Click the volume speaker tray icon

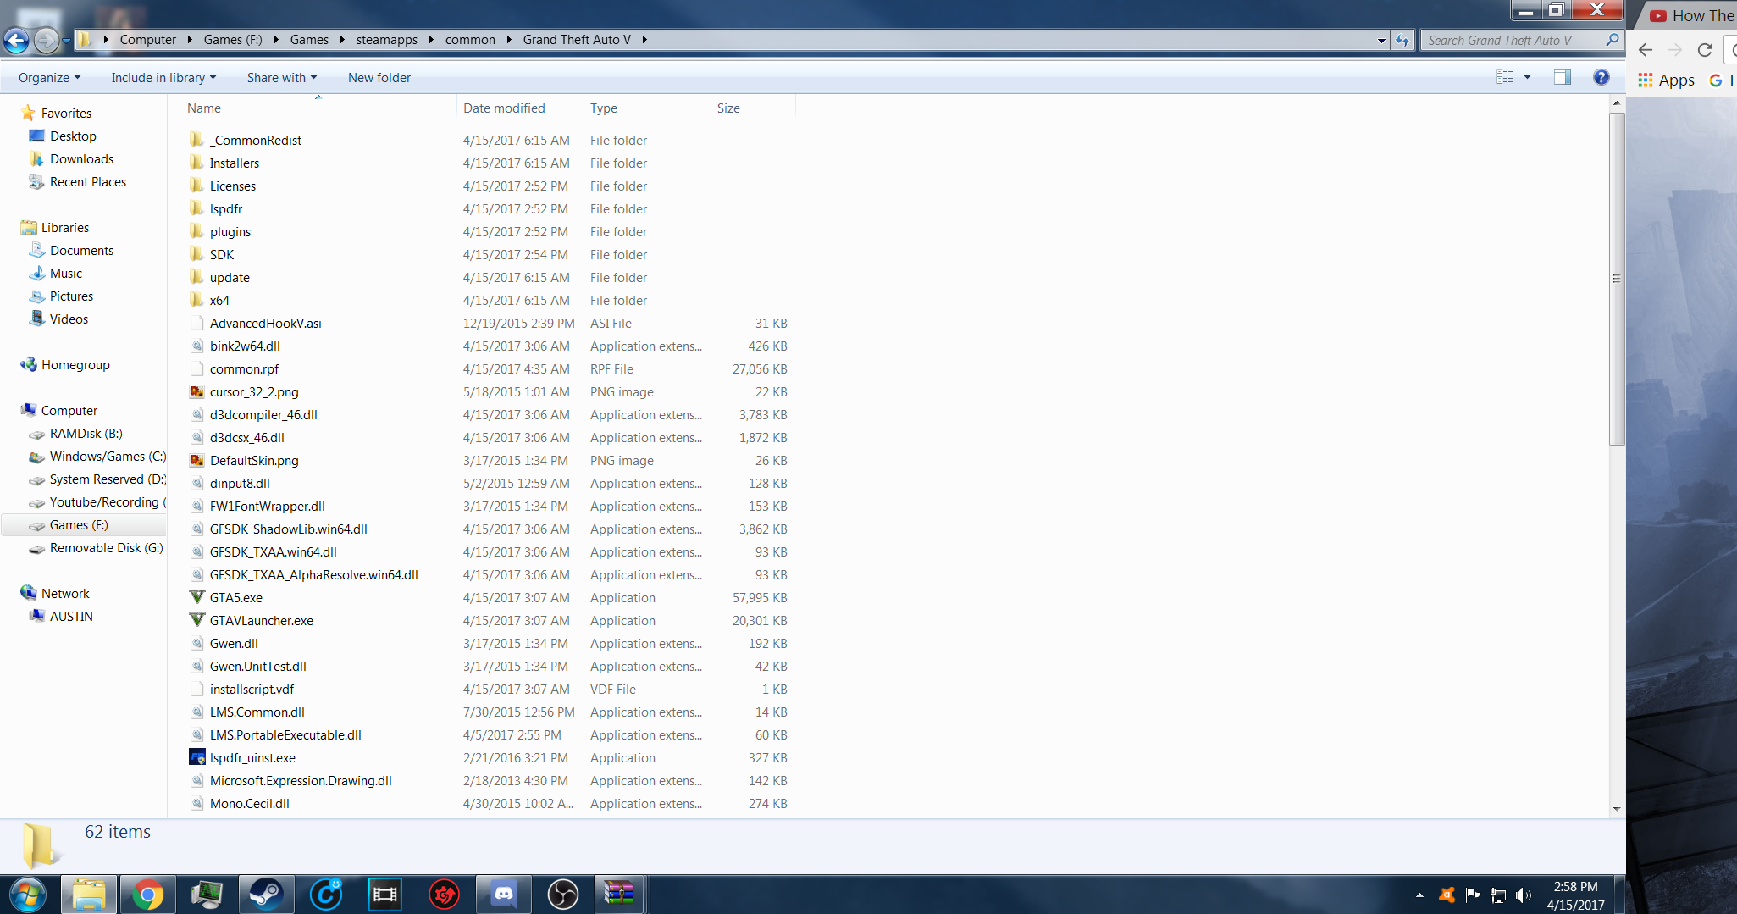click(x=1524, y=895)
